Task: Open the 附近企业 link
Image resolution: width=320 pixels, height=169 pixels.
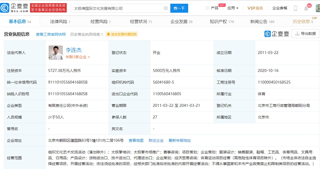Action: tap(156, 140)
